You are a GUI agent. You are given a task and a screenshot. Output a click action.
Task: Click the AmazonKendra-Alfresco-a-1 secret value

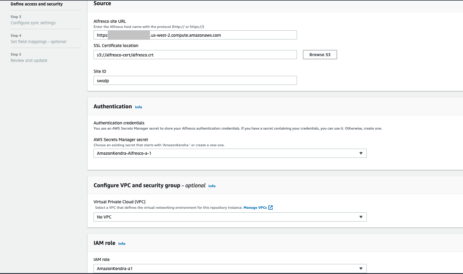pyautogui.click(x=124, y=153)
